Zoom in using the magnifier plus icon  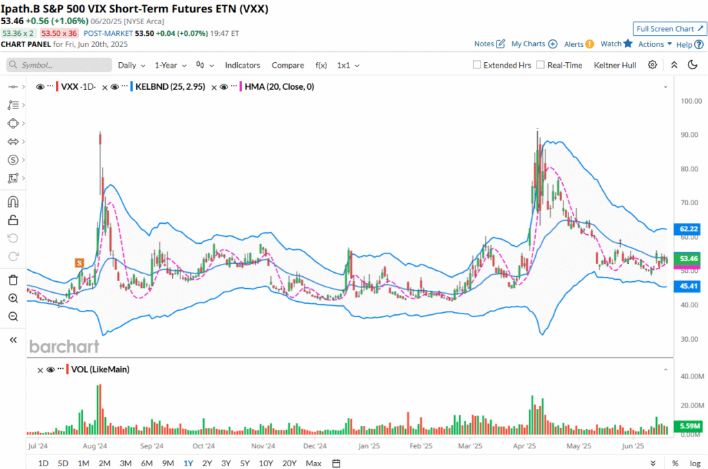(12, 298)
